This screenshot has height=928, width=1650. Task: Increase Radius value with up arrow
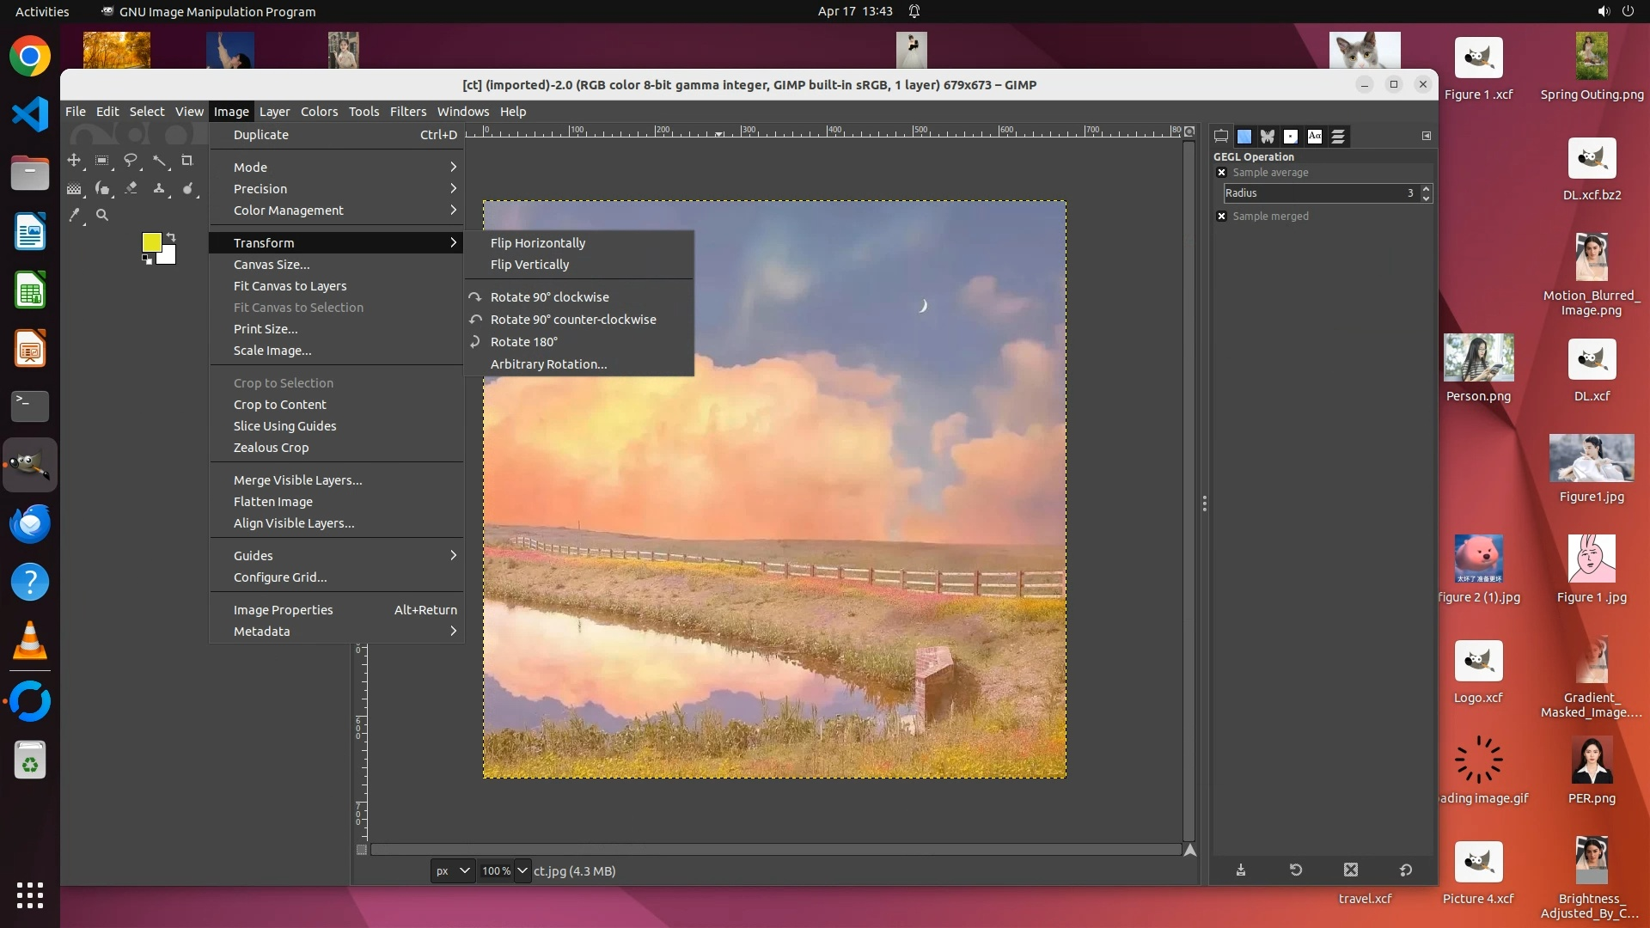(x=1426, y=189)
